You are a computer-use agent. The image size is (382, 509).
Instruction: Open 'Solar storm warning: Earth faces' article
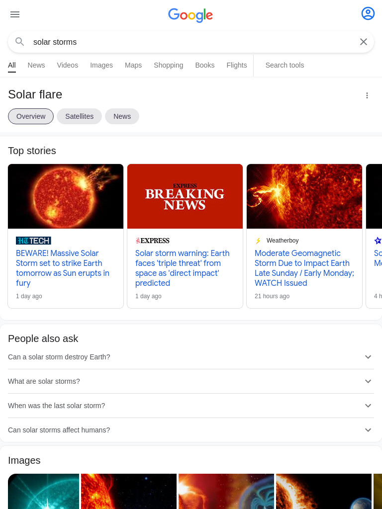click(x=182, y=268)
